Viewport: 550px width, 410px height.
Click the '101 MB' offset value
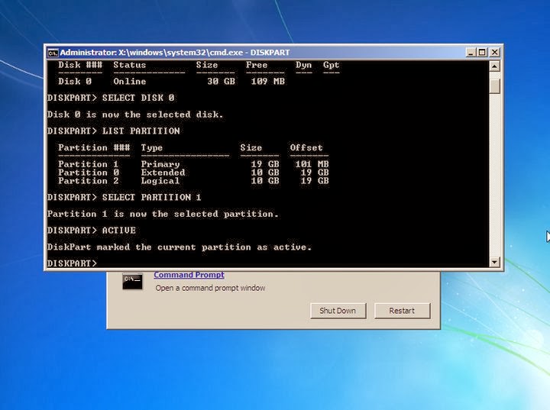click(x=312, y=164)
